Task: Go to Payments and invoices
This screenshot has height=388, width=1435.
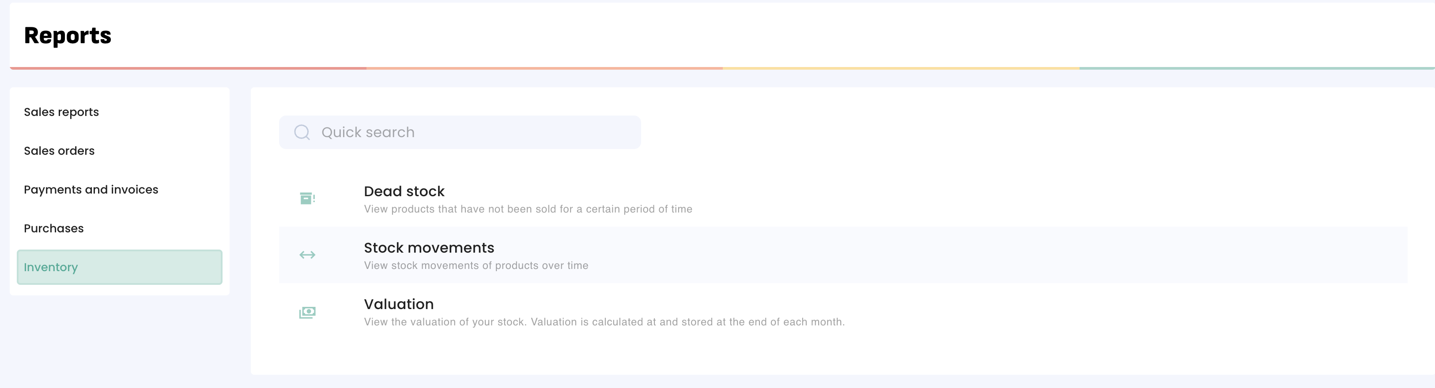Action: click(91, 190)
